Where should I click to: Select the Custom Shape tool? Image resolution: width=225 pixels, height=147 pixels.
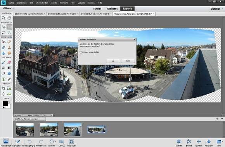point(9,74)
